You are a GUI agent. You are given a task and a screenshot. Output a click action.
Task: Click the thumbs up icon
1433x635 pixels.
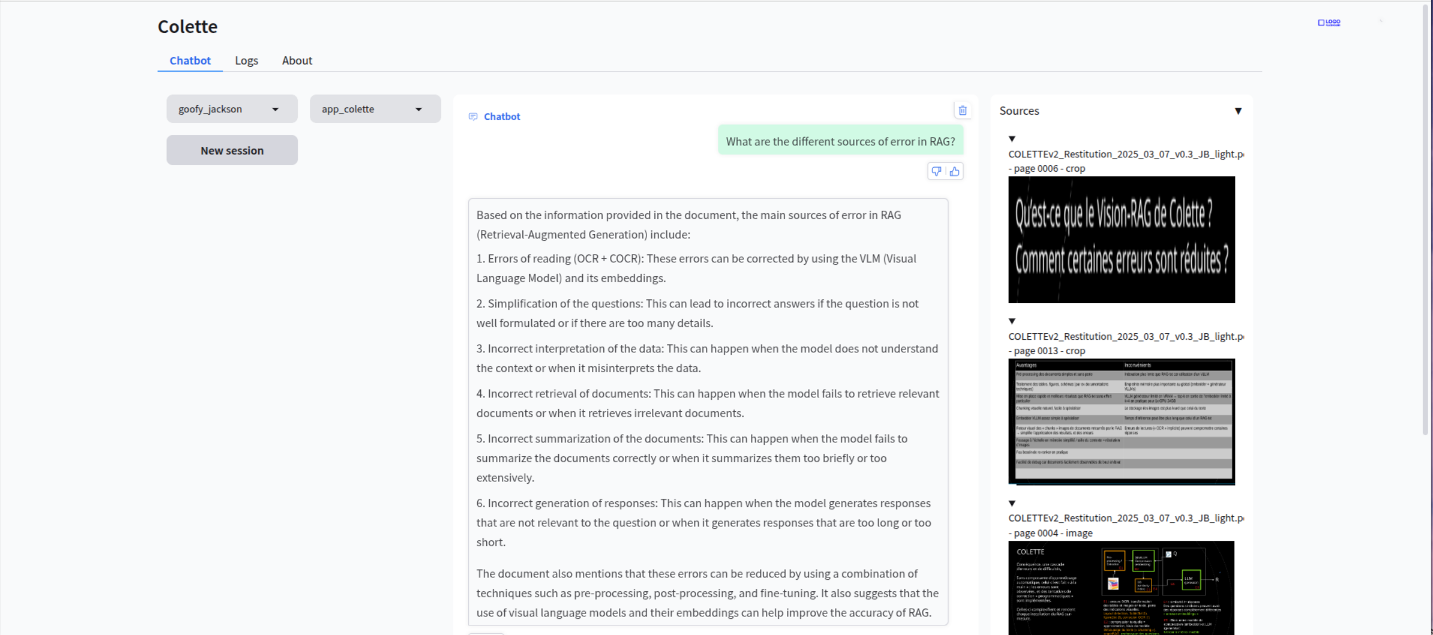[x=955, y=172]
